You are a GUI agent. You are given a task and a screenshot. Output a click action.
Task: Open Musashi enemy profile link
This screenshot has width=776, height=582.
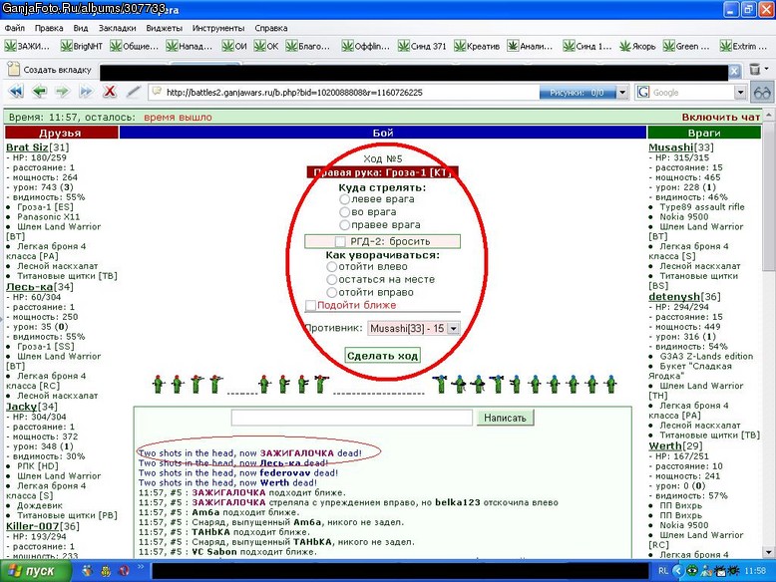point(671,147)
